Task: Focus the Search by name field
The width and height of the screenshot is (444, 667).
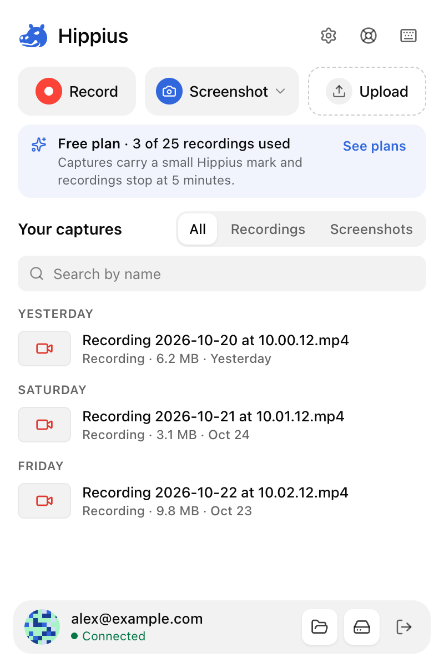Action: tap(222, 273)
